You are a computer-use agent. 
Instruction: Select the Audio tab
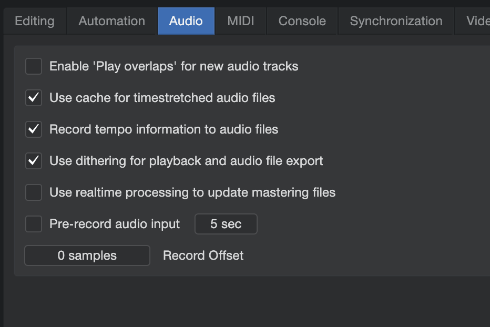tap(186, 21)
